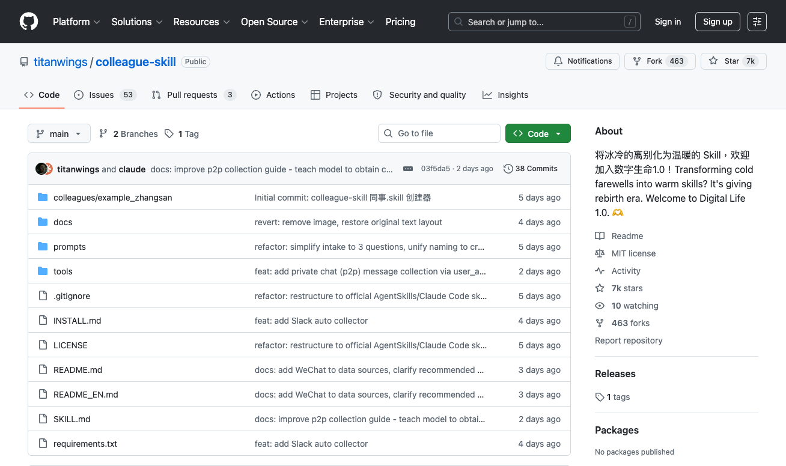Click the tools folder icon
Image resolution: width=786 pixels, height=466 pixels.
(43, 271)
